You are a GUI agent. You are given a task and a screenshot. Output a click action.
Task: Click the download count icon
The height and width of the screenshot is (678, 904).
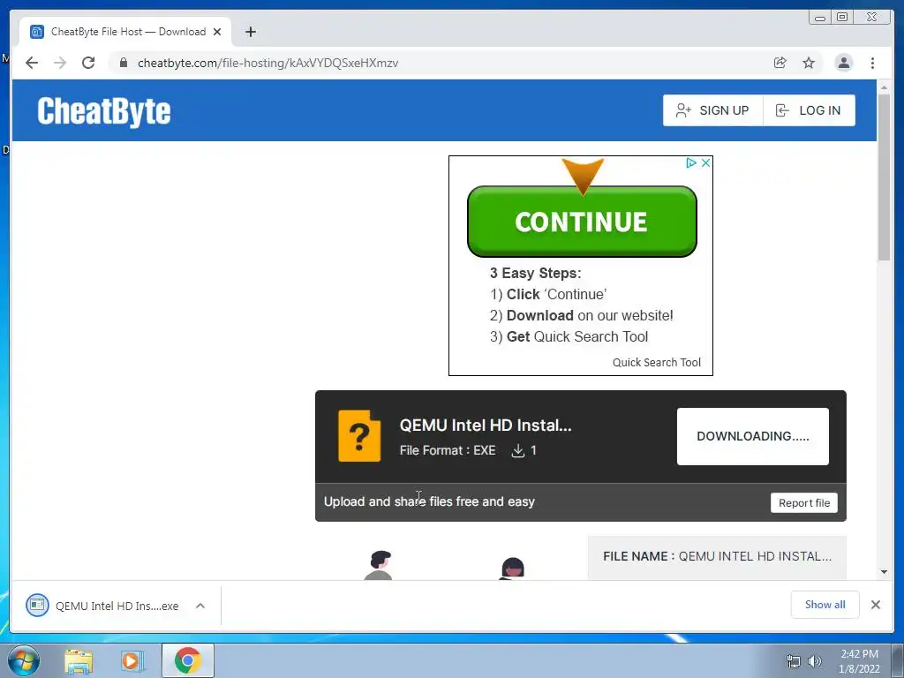(x=517, y=450)
